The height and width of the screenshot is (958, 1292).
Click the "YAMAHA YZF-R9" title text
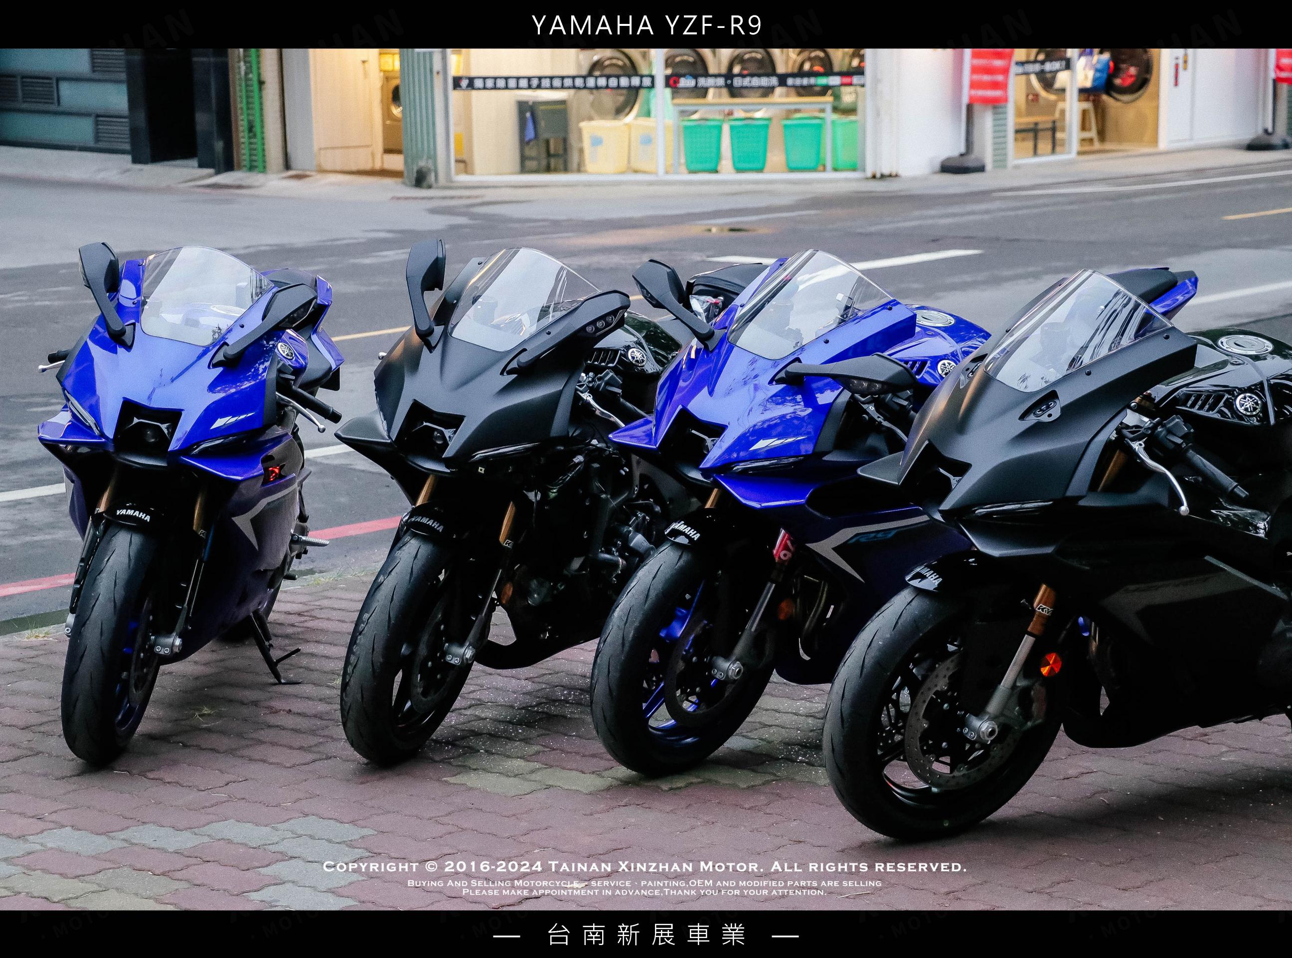(646, 25)
